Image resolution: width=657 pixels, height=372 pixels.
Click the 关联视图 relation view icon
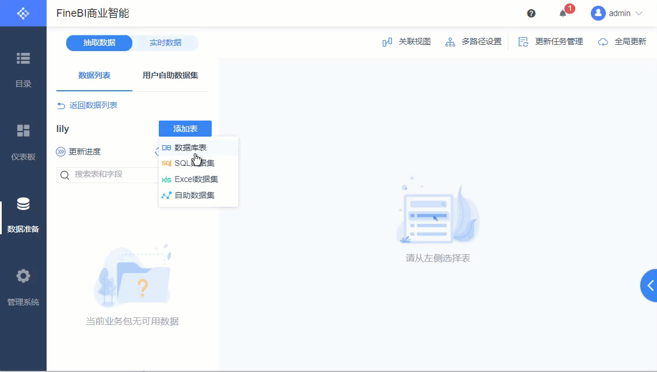(406, 41)
